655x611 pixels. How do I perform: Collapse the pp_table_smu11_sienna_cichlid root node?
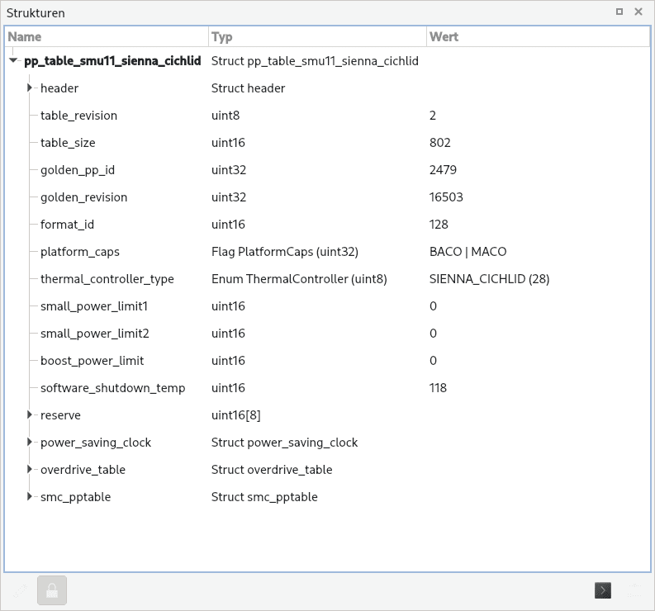pos(13,60)
